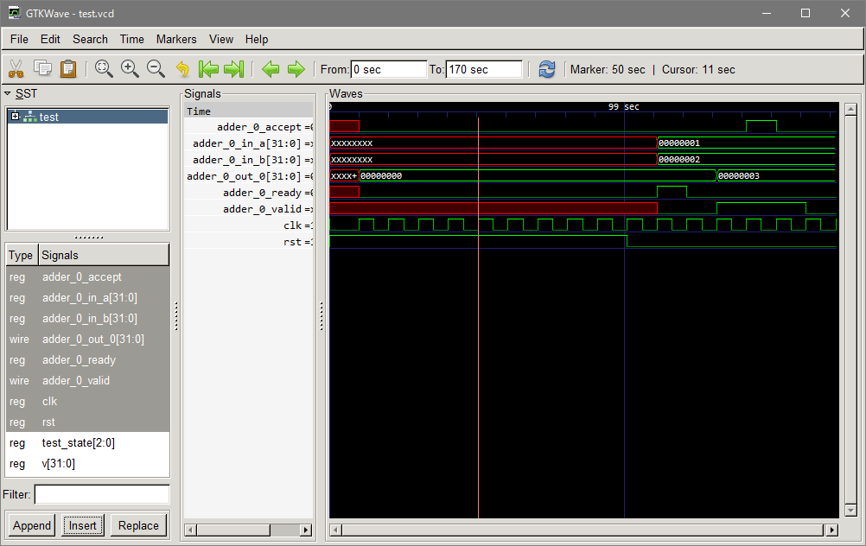Image resolution: width=866 pixels, height=546 pixels.
Task: Open the Time menu
Action: tap(131, 39)
